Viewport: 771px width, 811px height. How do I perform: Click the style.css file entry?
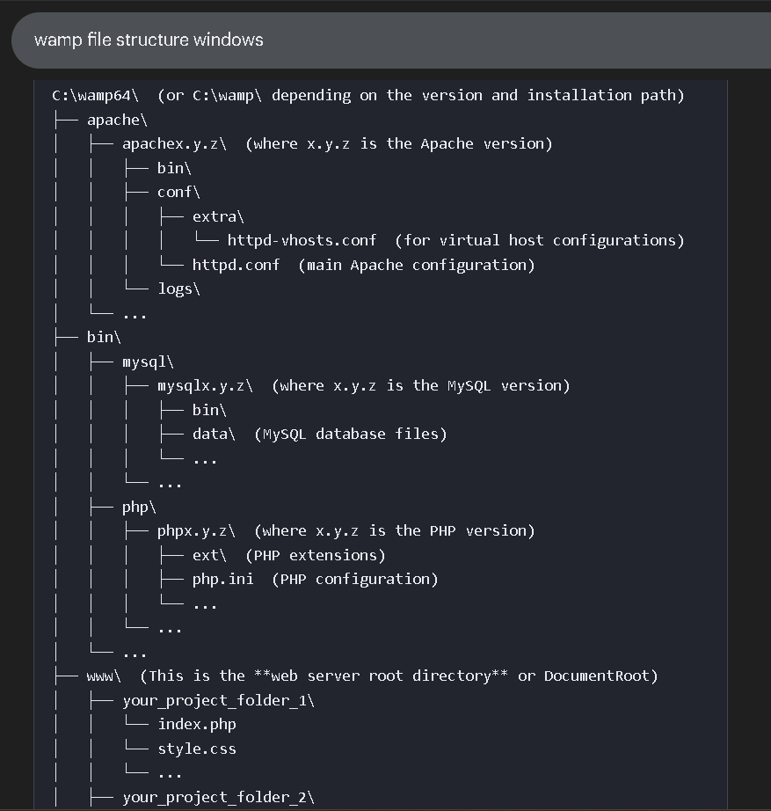[x=197, y=749]
